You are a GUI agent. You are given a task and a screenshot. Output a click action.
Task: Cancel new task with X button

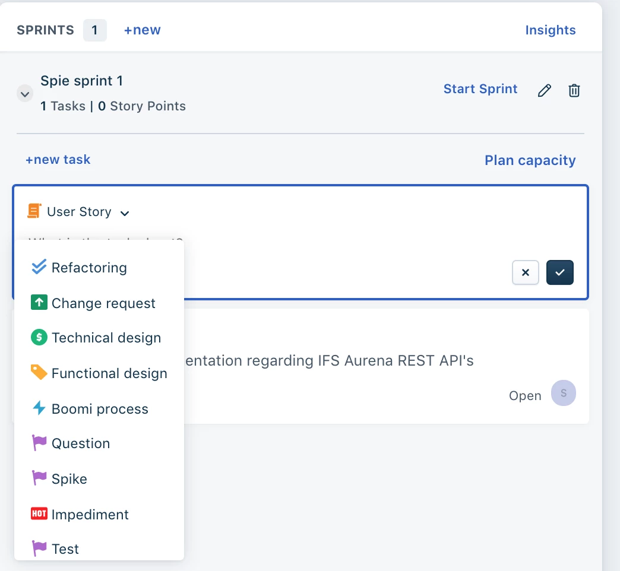[x=525, y=272]
